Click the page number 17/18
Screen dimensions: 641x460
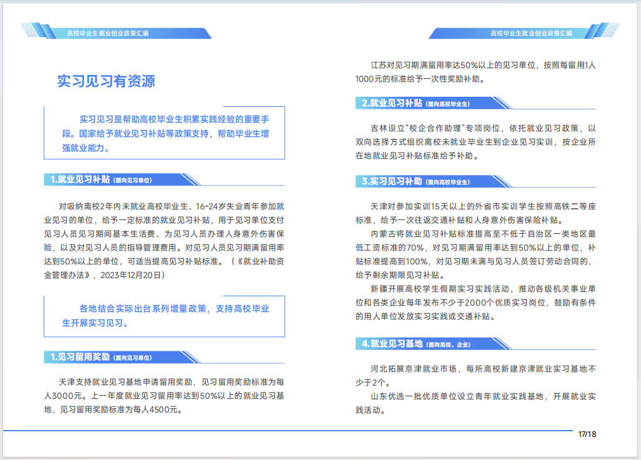click(x=587, y=434)
